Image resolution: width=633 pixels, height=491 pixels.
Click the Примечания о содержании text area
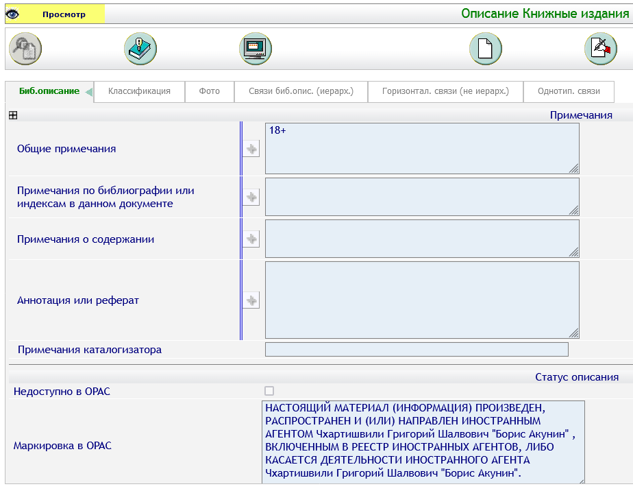tap(422, 239)
